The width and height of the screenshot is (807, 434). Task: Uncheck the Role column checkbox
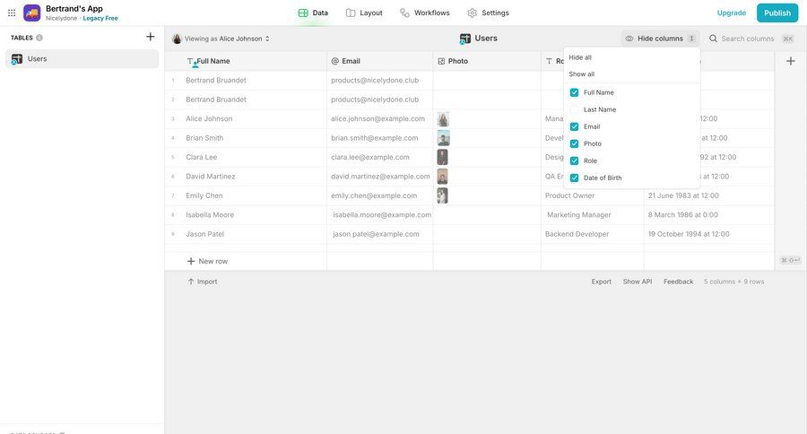[575, 161]
